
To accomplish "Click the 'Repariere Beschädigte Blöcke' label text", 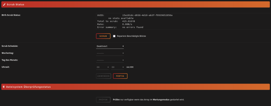I will [131, 36].
